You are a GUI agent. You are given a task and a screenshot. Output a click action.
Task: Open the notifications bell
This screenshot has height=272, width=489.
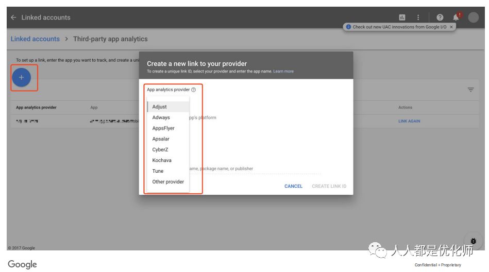coord(456,17)
